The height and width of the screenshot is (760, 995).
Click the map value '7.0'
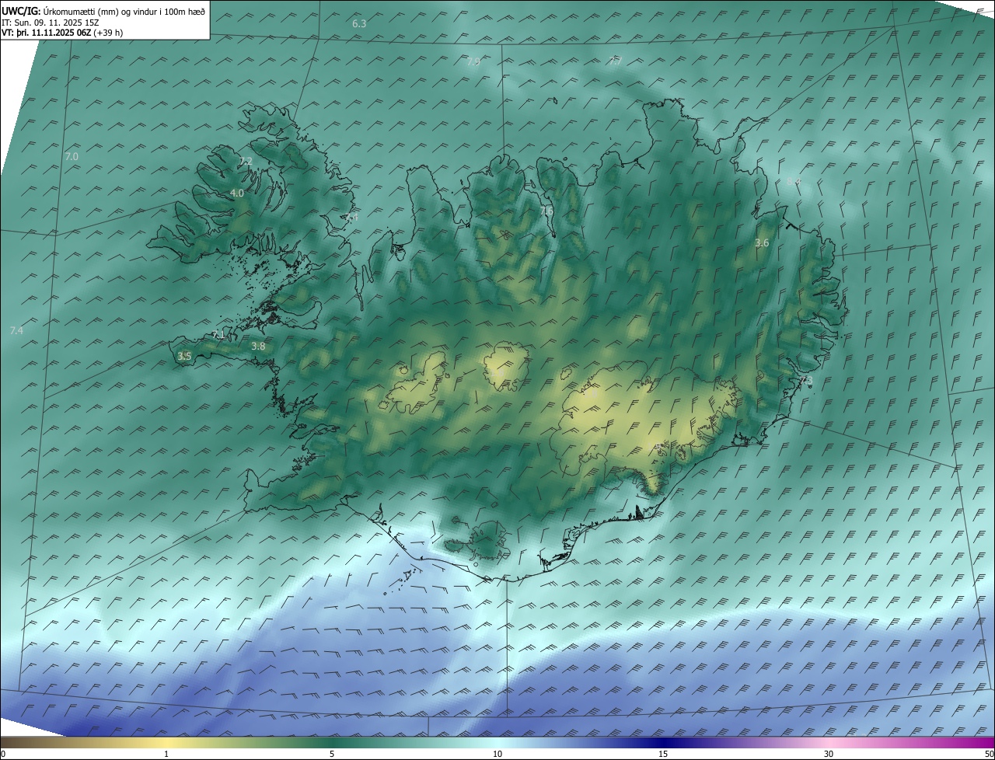point(72,157)
